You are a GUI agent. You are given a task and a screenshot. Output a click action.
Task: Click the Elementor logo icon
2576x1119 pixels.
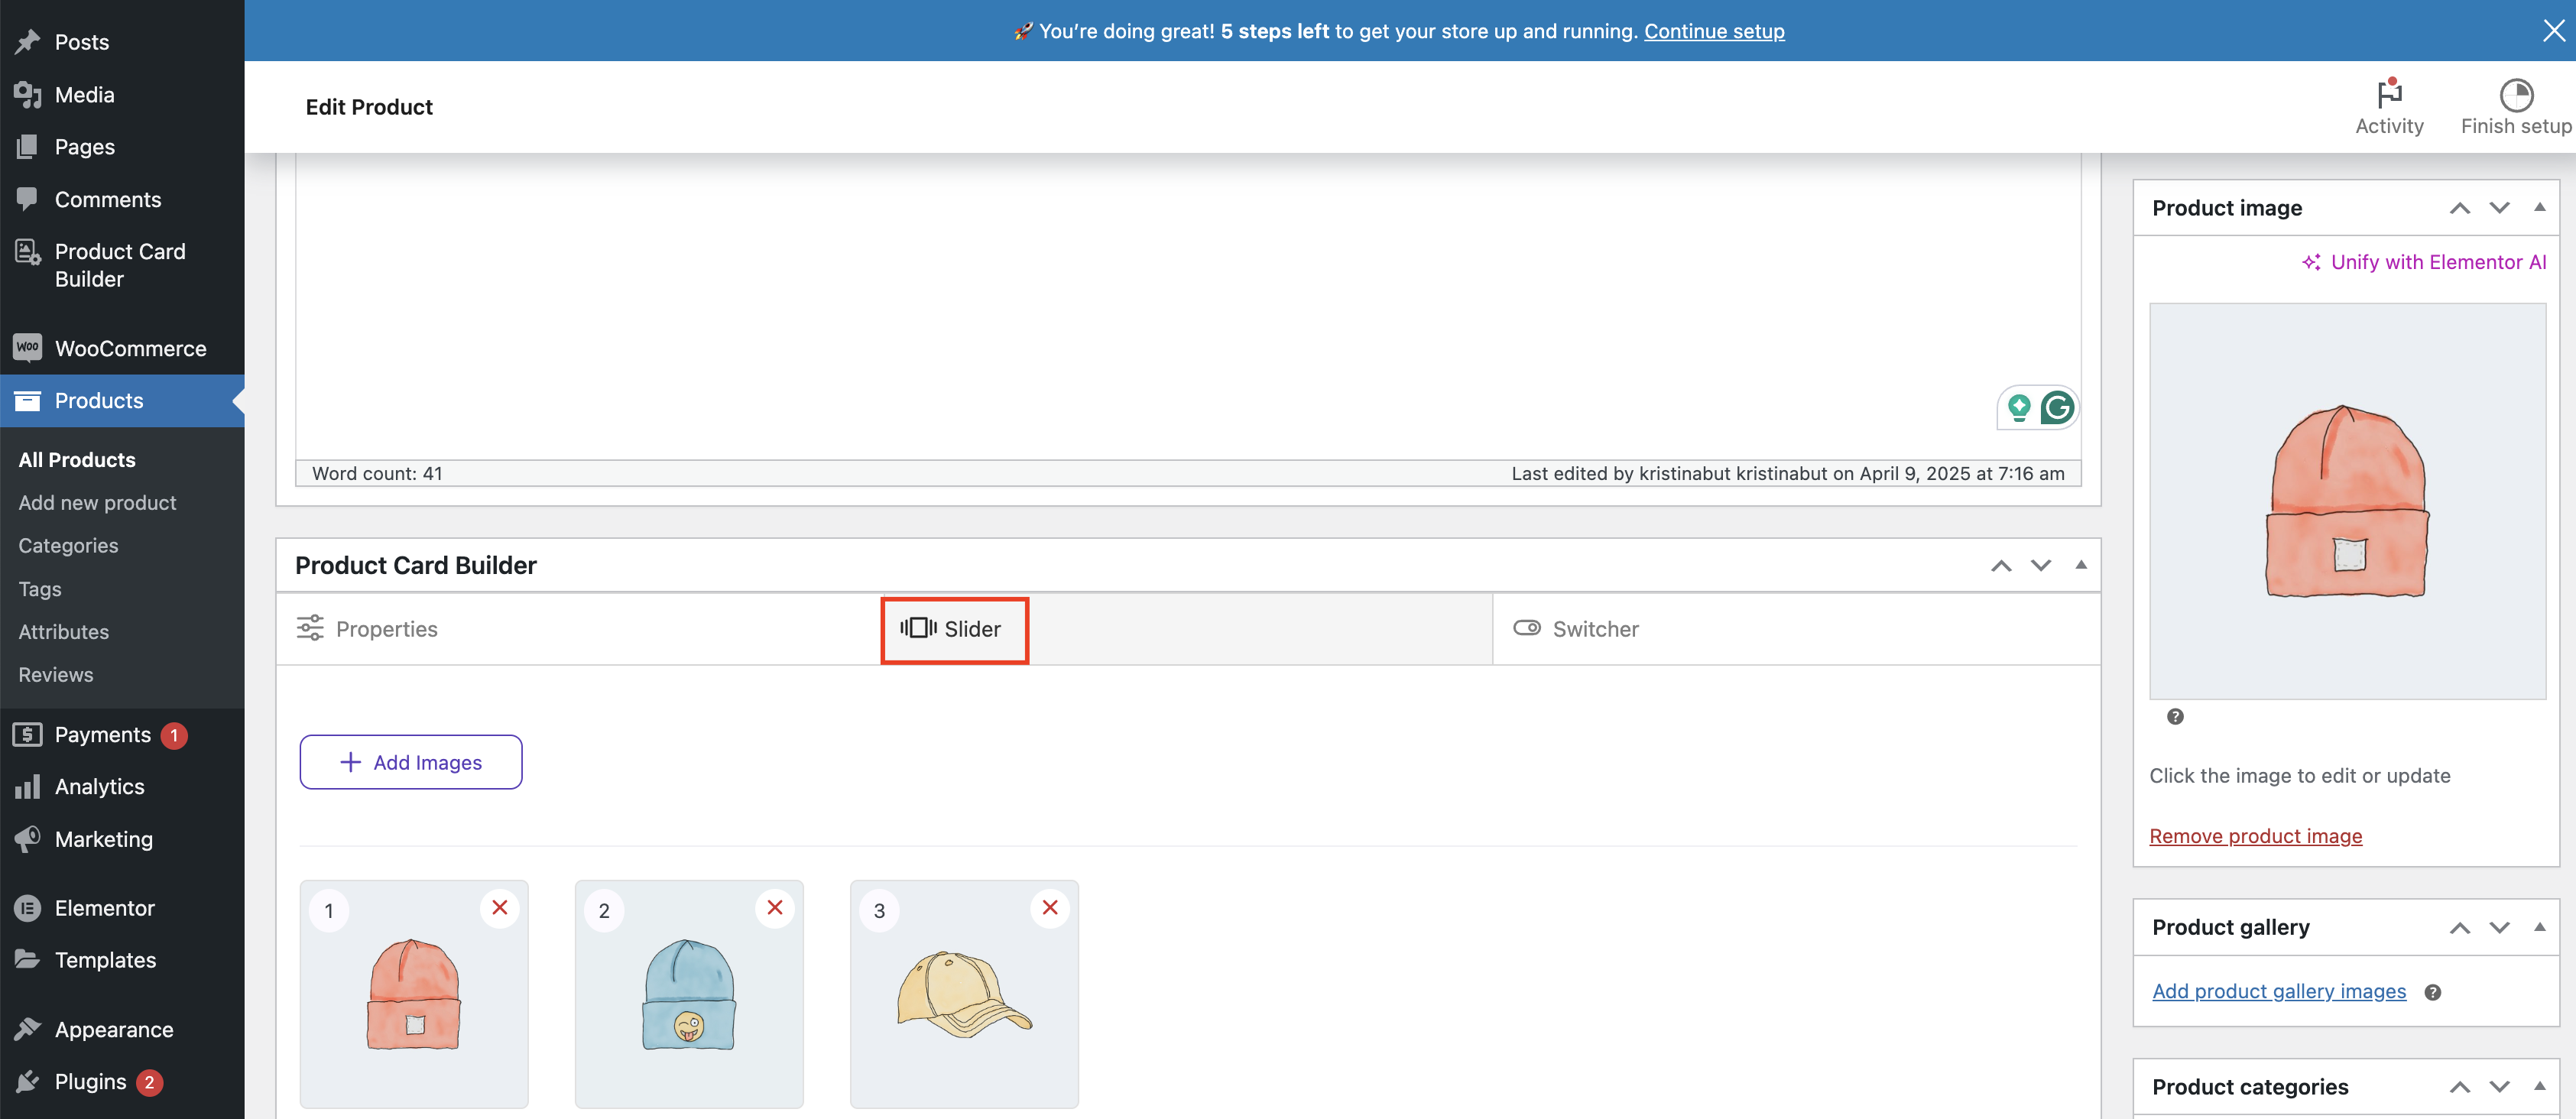[x=27, y=907]
